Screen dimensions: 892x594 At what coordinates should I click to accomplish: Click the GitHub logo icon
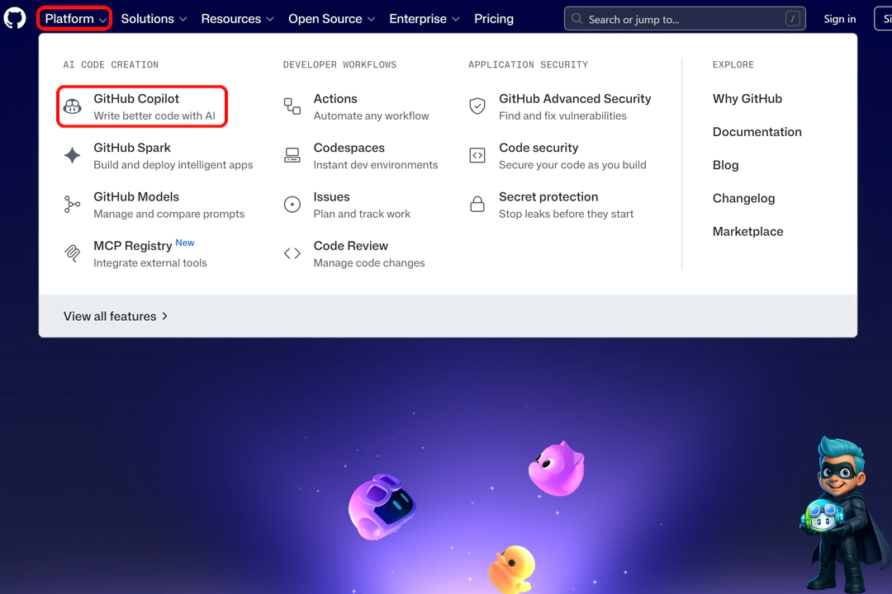pyautogui.click(x=16, y=18)
